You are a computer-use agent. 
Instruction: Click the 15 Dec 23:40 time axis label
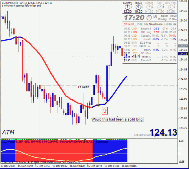(x=25, y=166)
